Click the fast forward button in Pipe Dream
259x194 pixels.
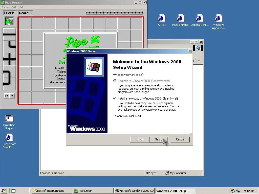point(7,96)
